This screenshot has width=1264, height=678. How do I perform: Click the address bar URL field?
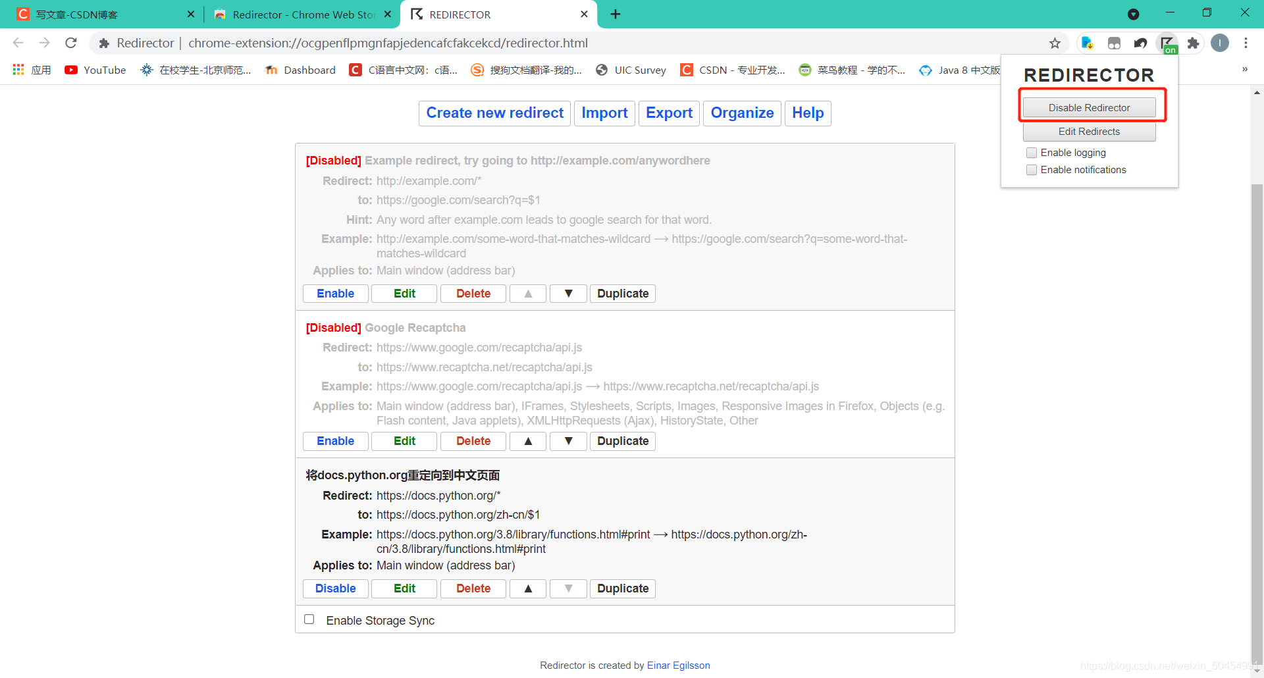click(x=579, y=43)
